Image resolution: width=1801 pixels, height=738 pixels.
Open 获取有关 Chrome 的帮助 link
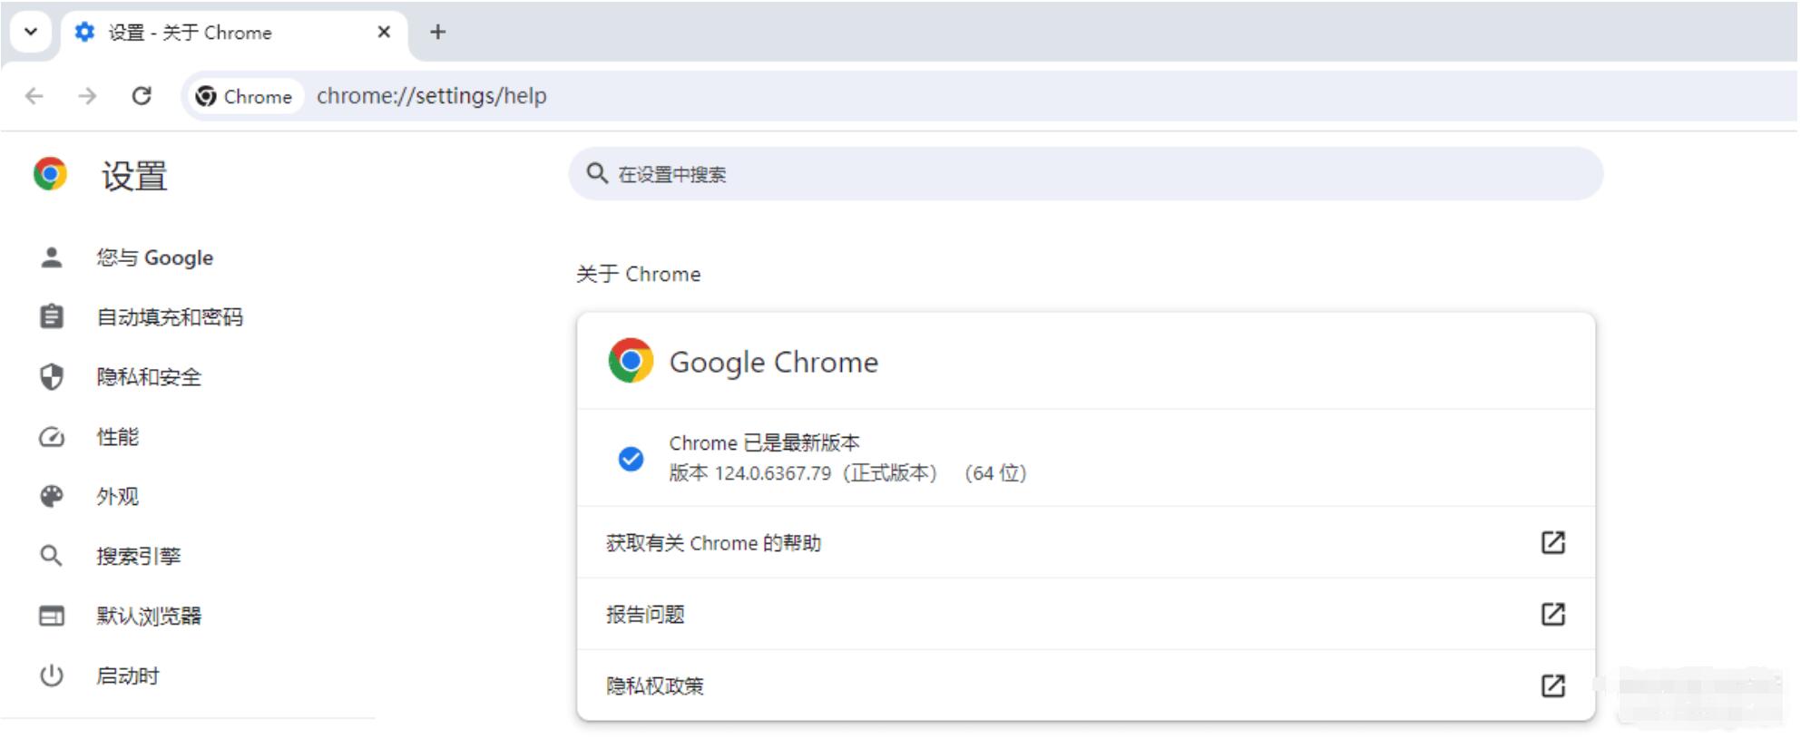[x=1086, y=542]
